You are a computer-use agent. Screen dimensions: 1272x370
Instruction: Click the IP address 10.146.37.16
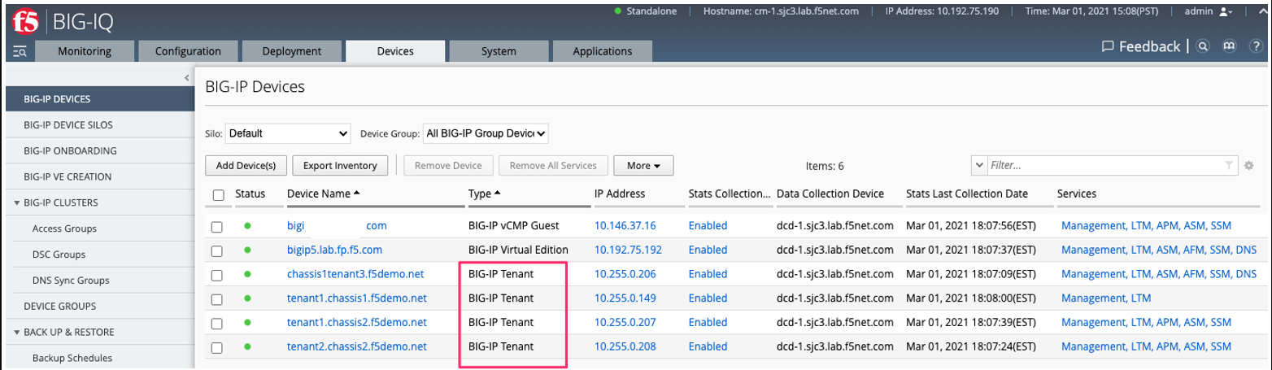pos(625,225)
